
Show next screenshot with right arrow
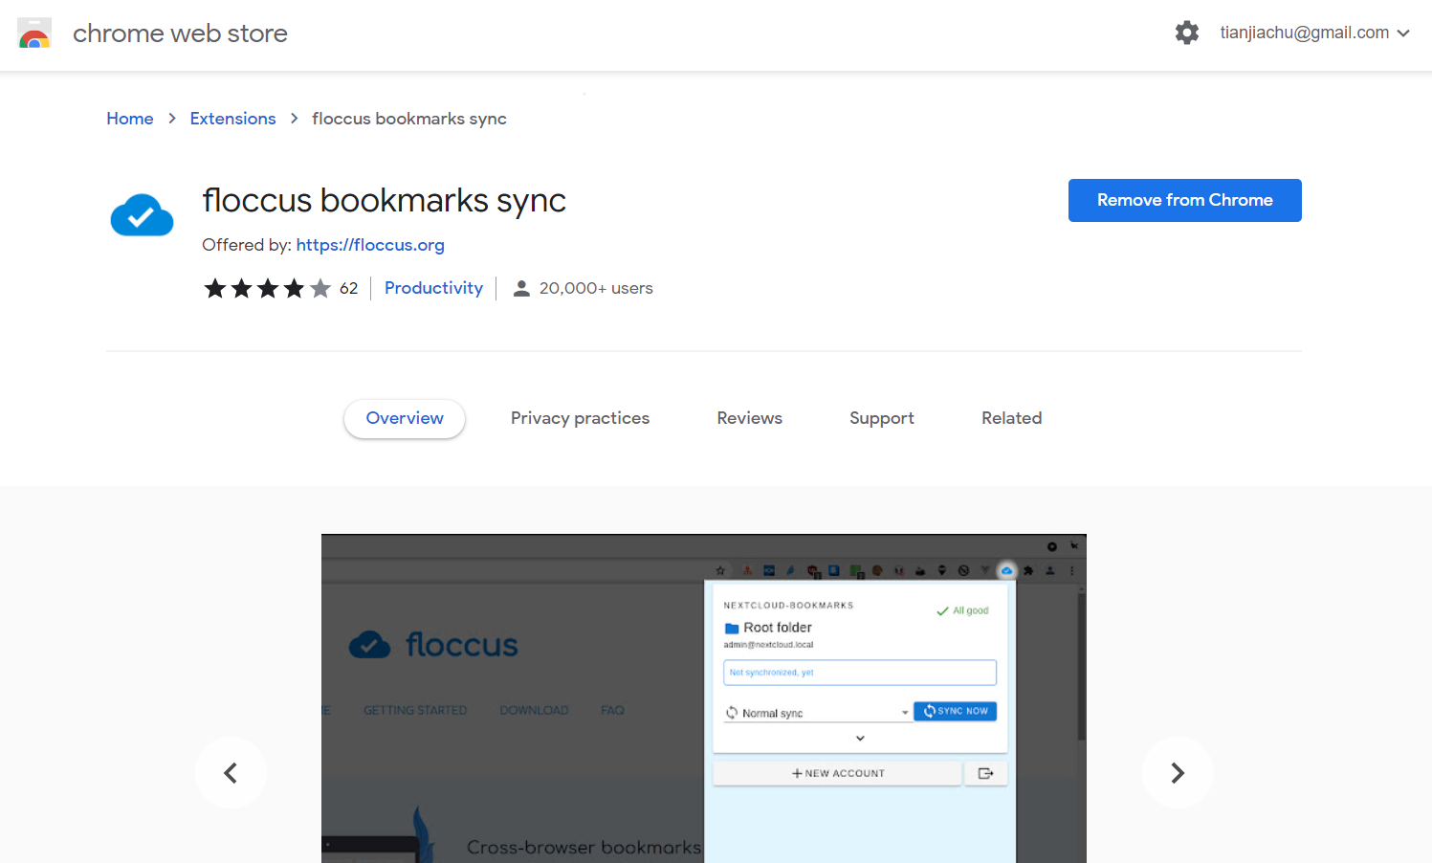1178,772
